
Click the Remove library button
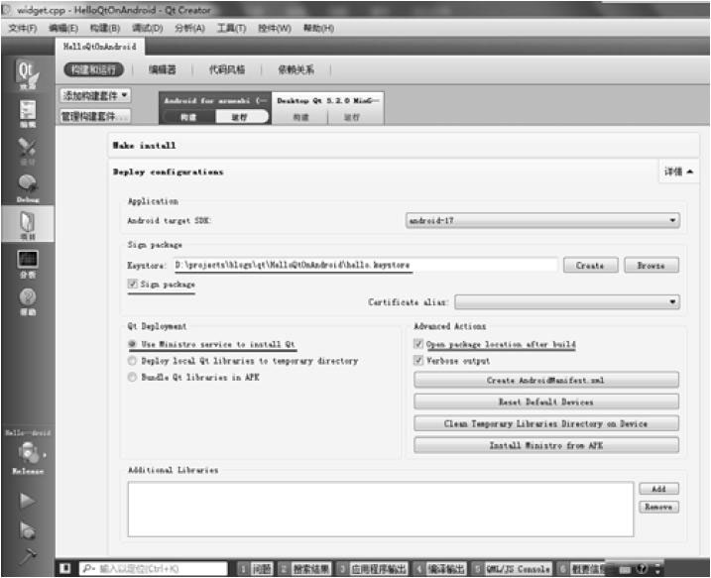[x=658, y=507]
